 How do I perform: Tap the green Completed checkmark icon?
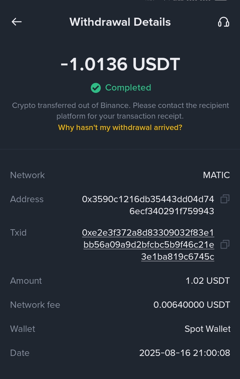[96, 88]
